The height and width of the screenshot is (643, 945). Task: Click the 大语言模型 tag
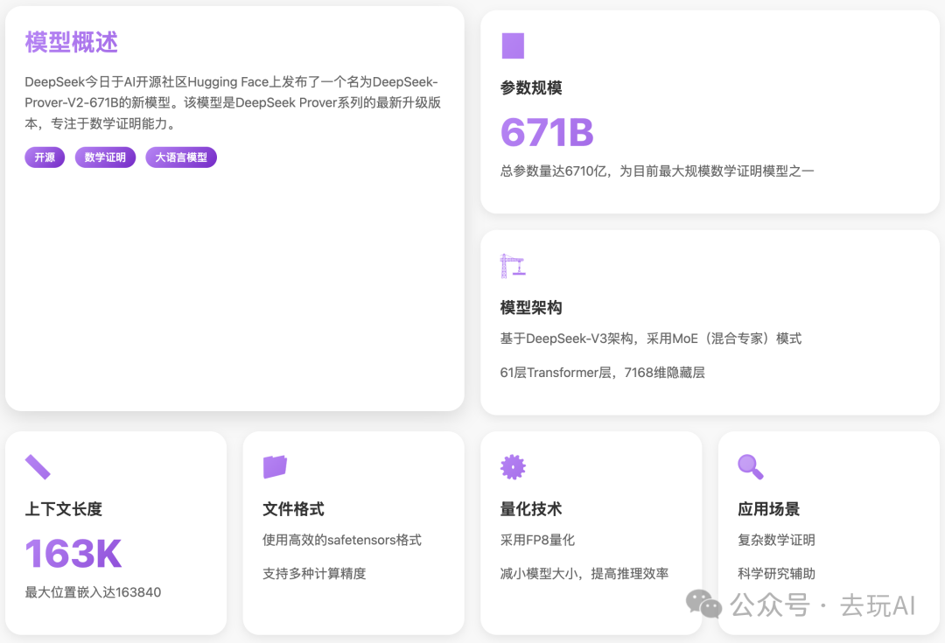181,157
